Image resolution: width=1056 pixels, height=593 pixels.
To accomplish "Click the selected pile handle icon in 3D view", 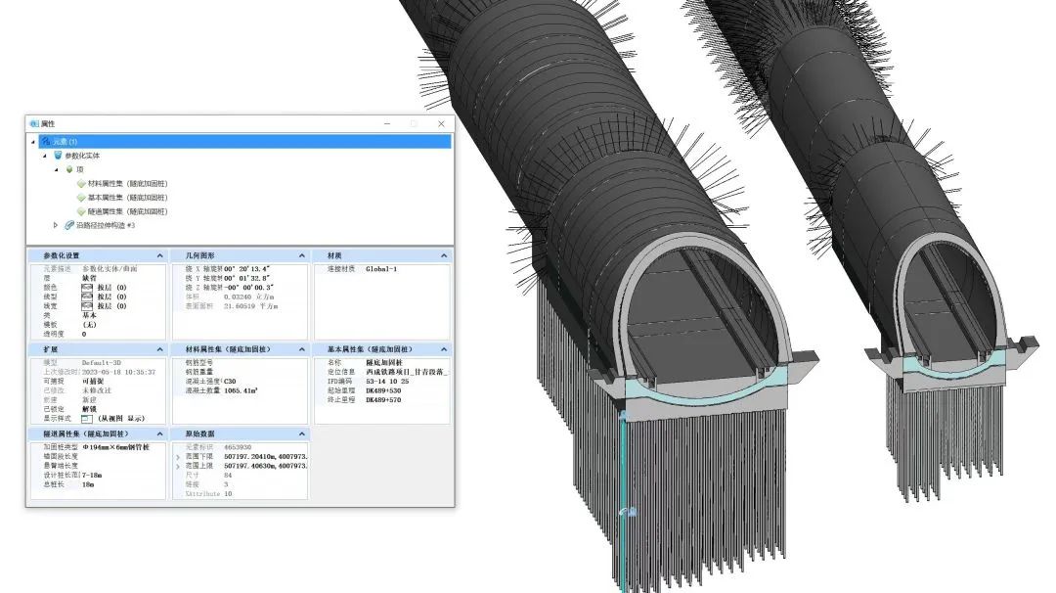I will pyautogui.click(x=629, y=512).
